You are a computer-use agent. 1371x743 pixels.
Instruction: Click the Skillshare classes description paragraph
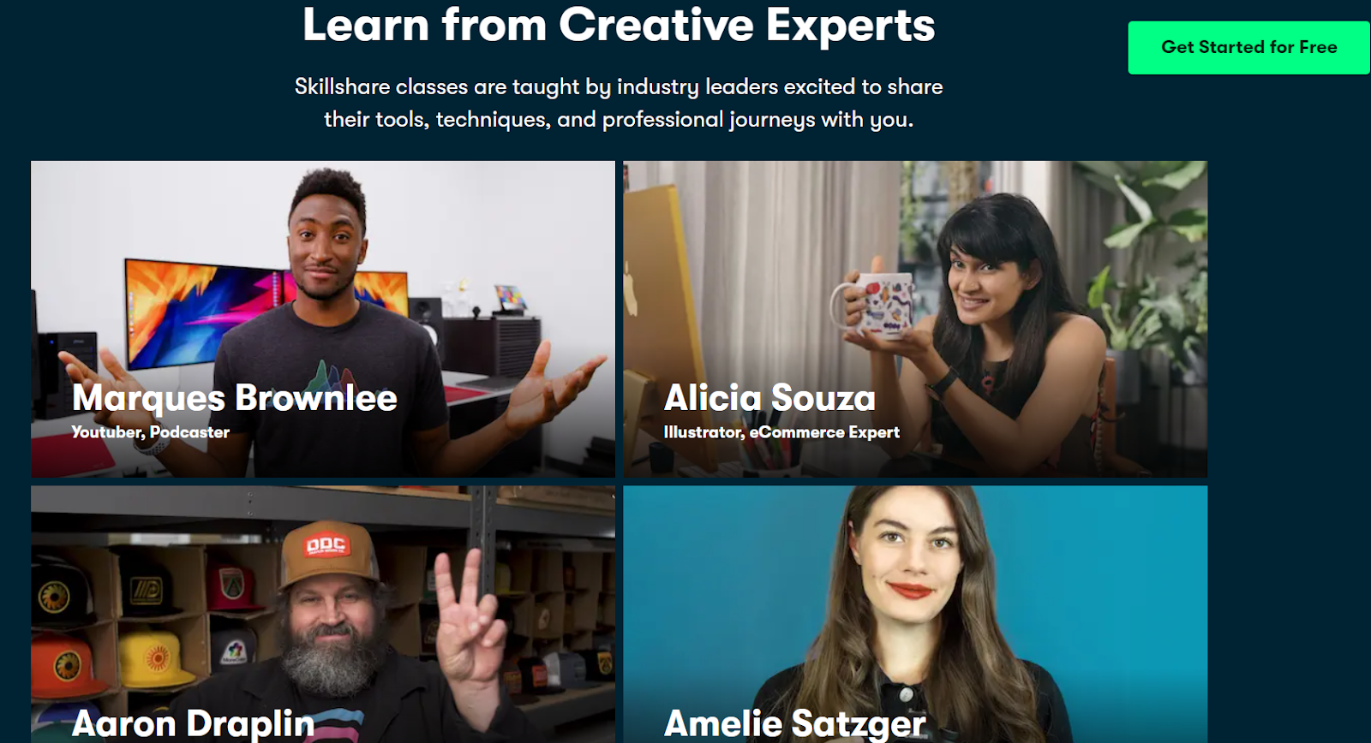tap(619, 103)
